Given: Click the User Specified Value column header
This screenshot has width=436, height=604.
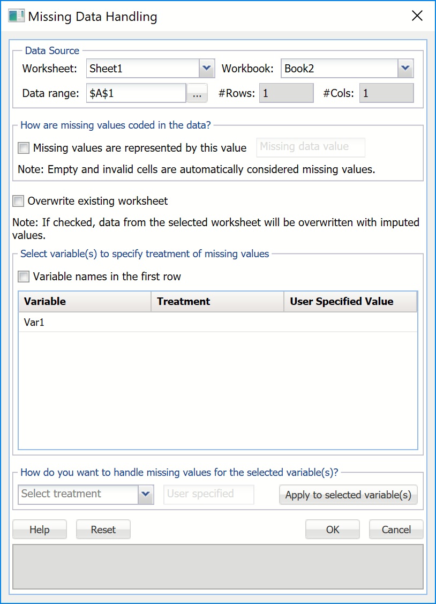Looking at the screenshot, I should pyautogui.click(x=350, y=301).
